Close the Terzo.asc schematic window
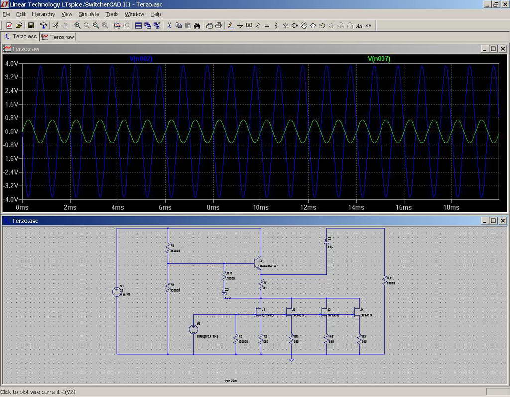Viewport: 510px width, 397px height. (x=503, y=221)
